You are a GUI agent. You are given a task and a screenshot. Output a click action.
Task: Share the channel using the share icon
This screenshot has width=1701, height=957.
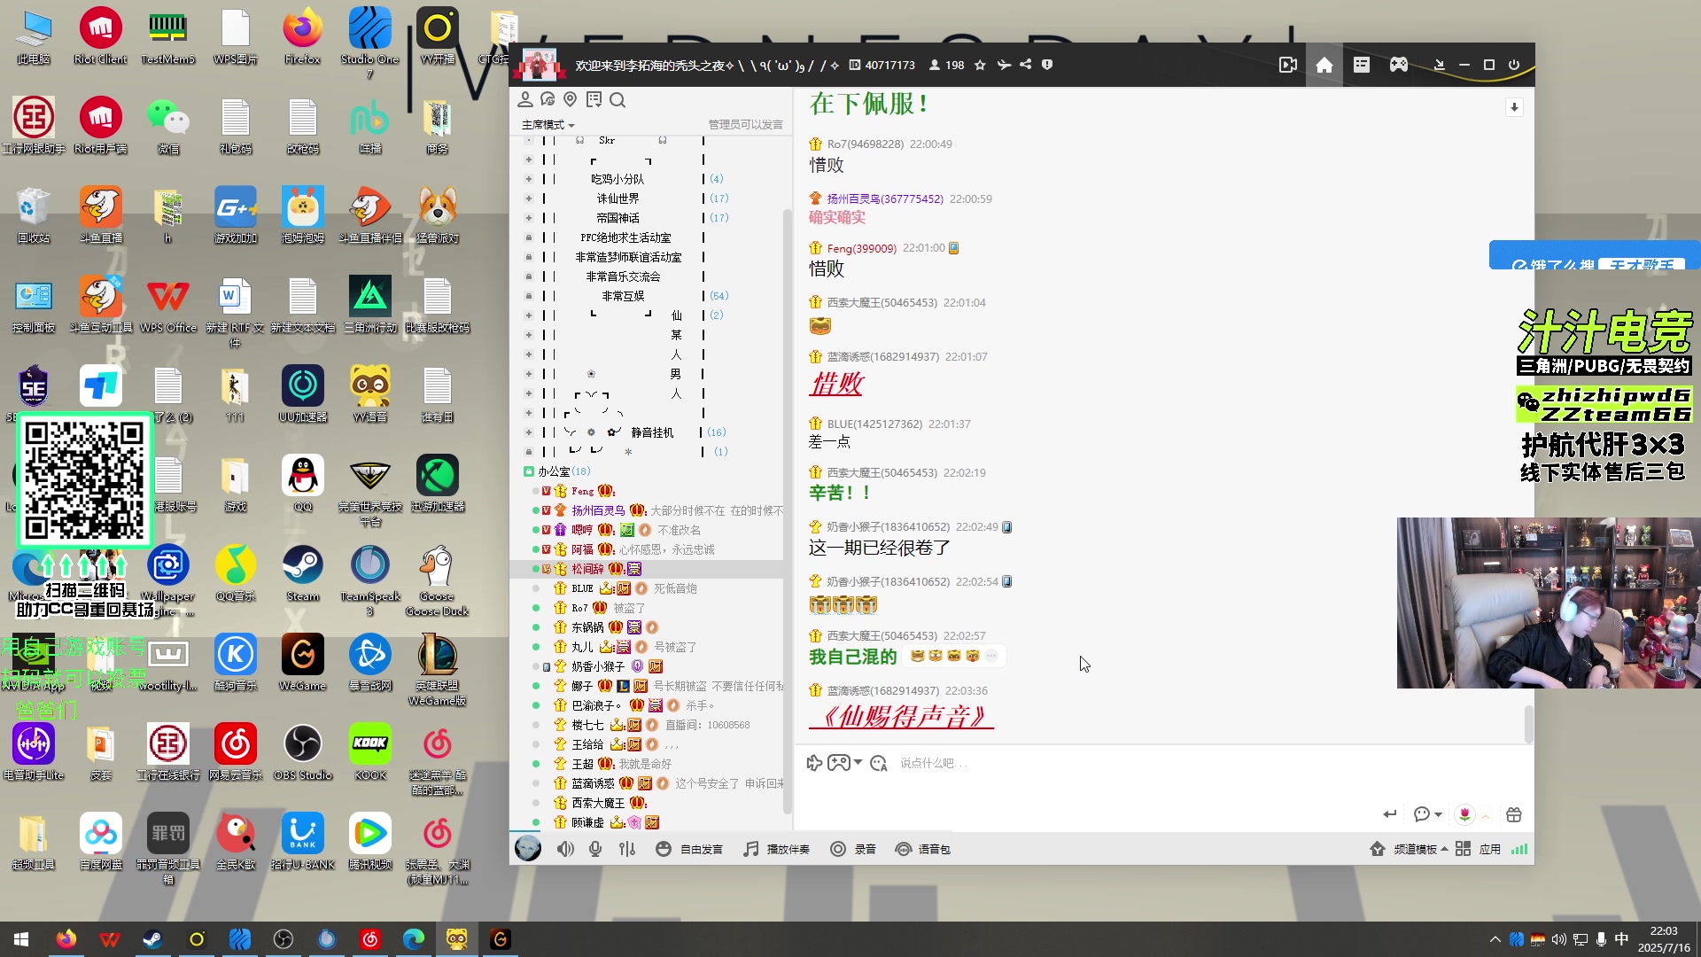tap(1025, 65)
